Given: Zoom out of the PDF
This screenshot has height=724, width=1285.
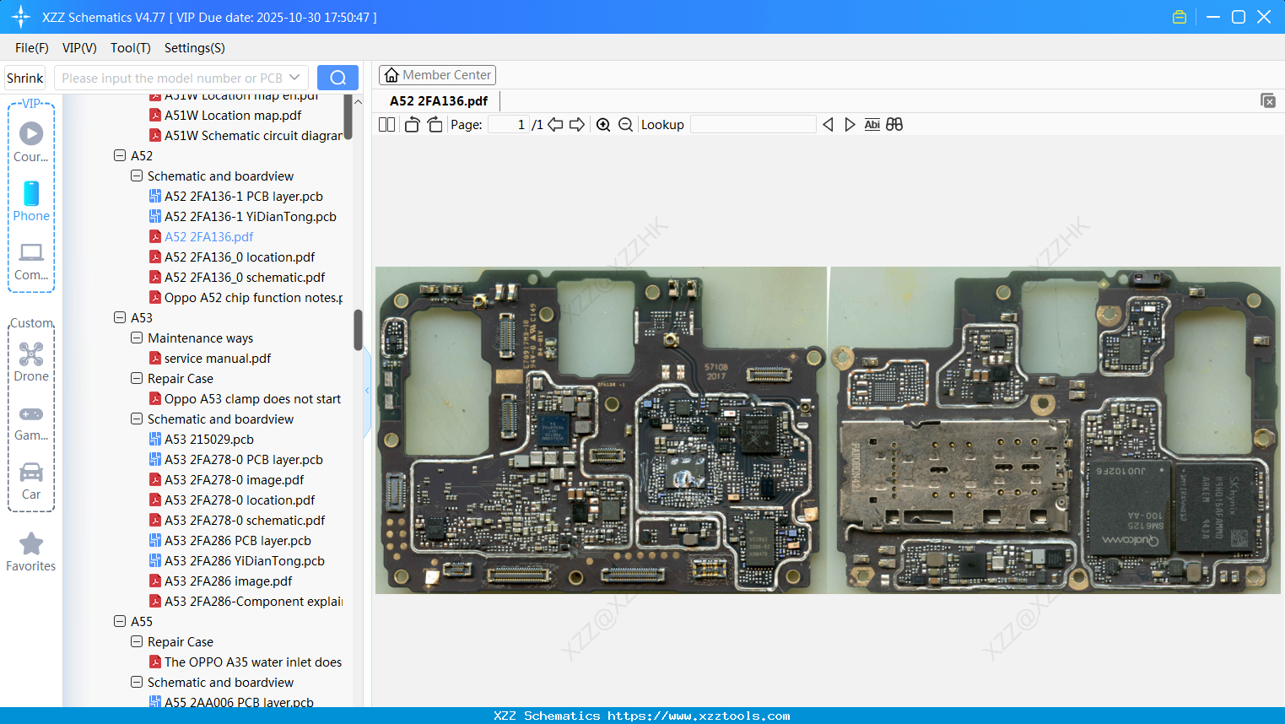Looking at the screenshot, I should tap(625, 125).
